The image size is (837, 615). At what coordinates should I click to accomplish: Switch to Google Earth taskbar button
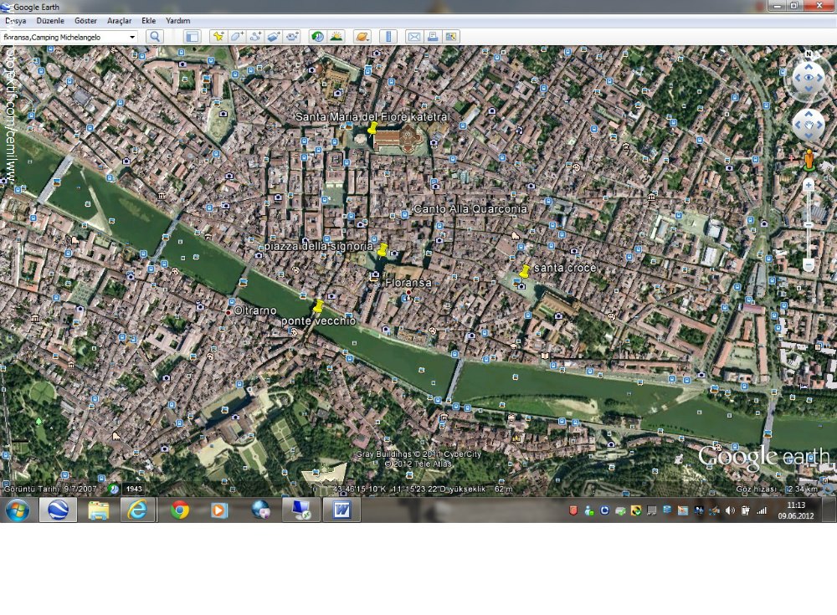pyautogui.click(x=58, y=510)
